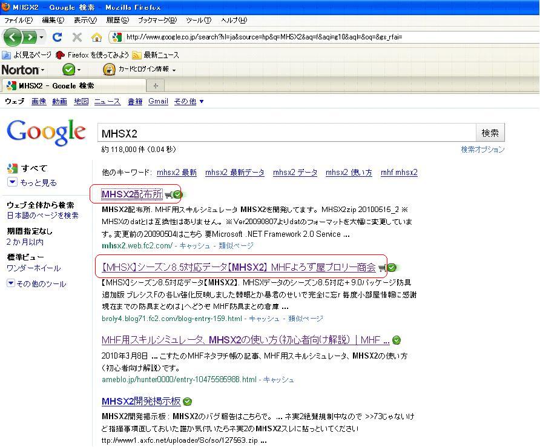Image resolution: width=540 pixels, height=447 pixels.
Task: Open the カードとログイン情報 dropdown
Action: click(147, 69)
